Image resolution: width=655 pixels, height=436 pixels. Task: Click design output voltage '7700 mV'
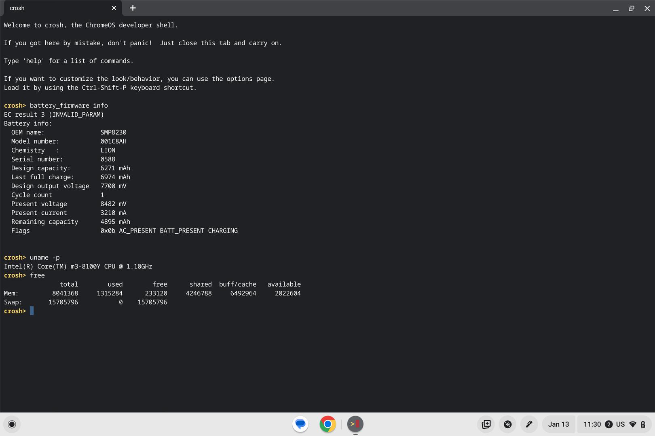coord(114,186)
